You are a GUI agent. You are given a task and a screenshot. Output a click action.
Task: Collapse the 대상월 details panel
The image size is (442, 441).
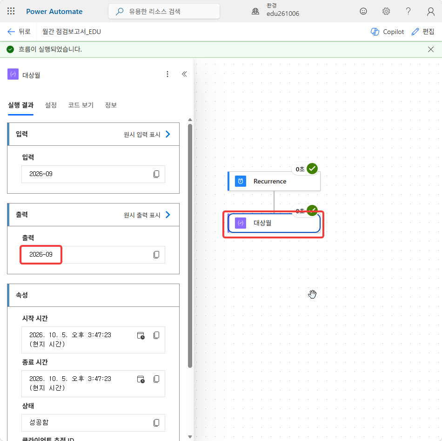coord(184,74)
